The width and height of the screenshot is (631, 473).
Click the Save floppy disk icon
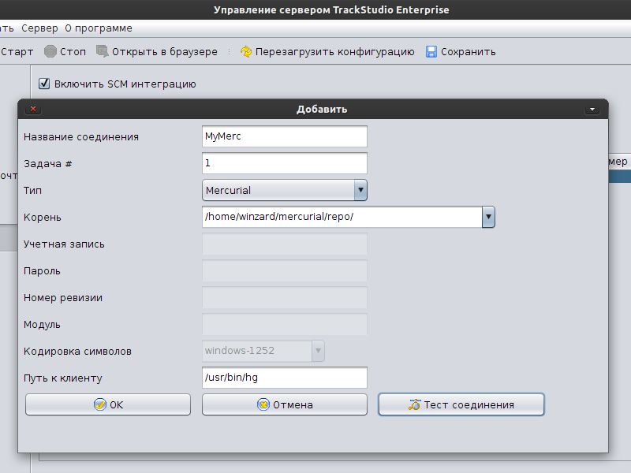pyautogui.click(x=431, y=52)
